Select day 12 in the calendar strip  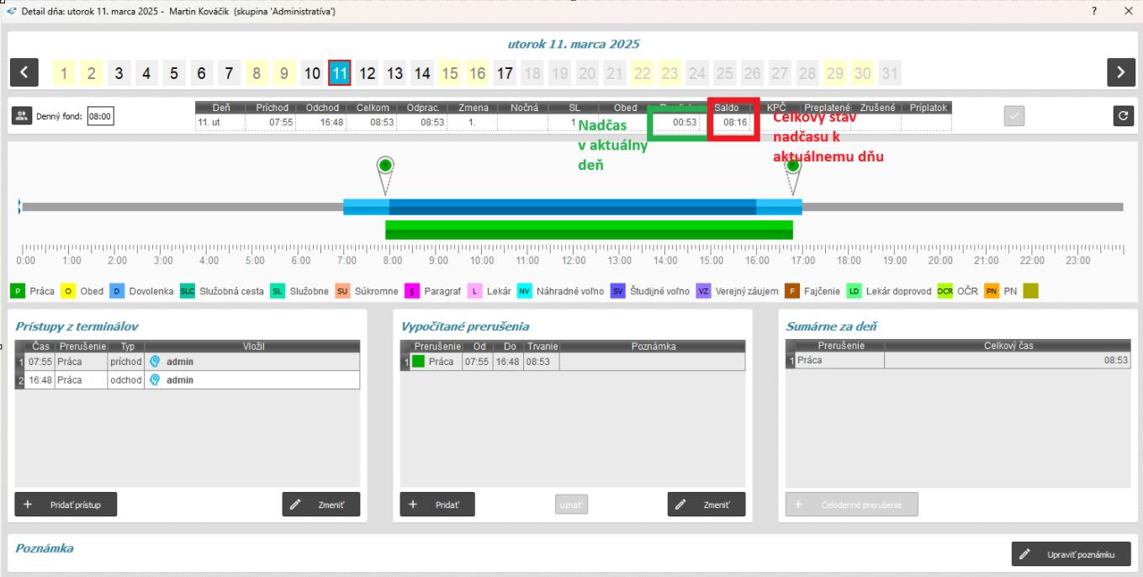(x=368, y=73)
